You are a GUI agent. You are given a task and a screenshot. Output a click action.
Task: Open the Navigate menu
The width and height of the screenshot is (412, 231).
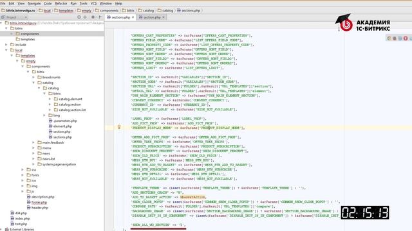[34, 3]
